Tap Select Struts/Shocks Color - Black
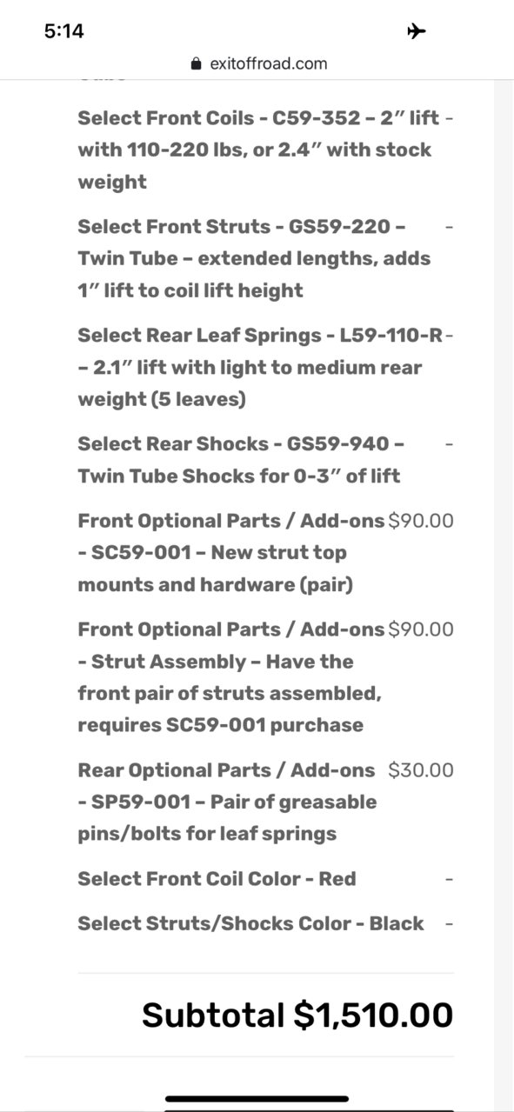Screen dimensions: 514x1112 pos(250,922)
